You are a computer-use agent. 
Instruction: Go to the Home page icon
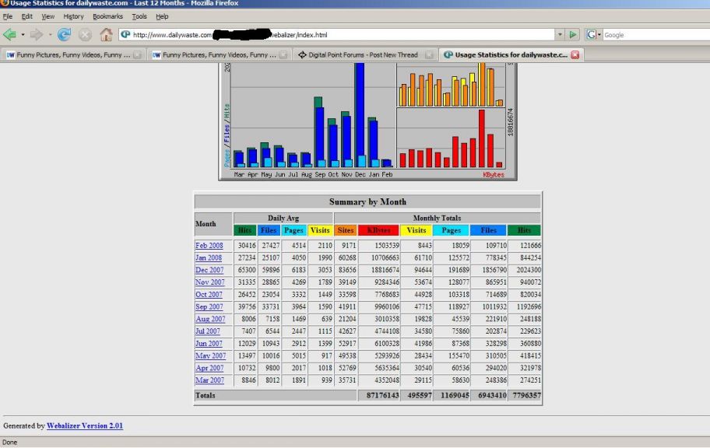107,34
